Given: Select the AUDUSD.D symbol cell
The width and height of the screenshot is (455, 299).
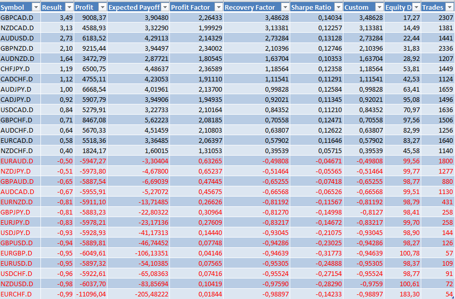Looking at the screenshot, I should 20,38.
